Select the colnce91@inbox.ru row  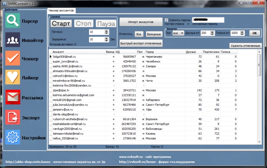(x=143, y=76)
